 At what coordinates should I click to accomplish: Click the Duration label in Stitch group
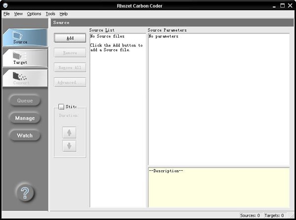(x=69, y=115)
